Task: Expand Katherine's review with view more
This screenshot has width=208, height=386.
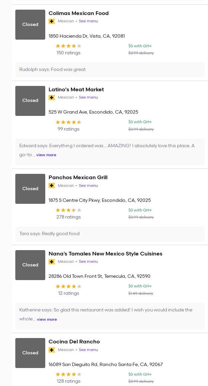Action: (x=47, y=319)
